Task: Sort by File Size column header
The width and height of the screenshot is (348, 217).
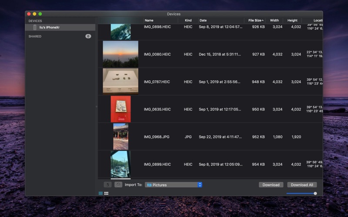Action: coord(254,20)
